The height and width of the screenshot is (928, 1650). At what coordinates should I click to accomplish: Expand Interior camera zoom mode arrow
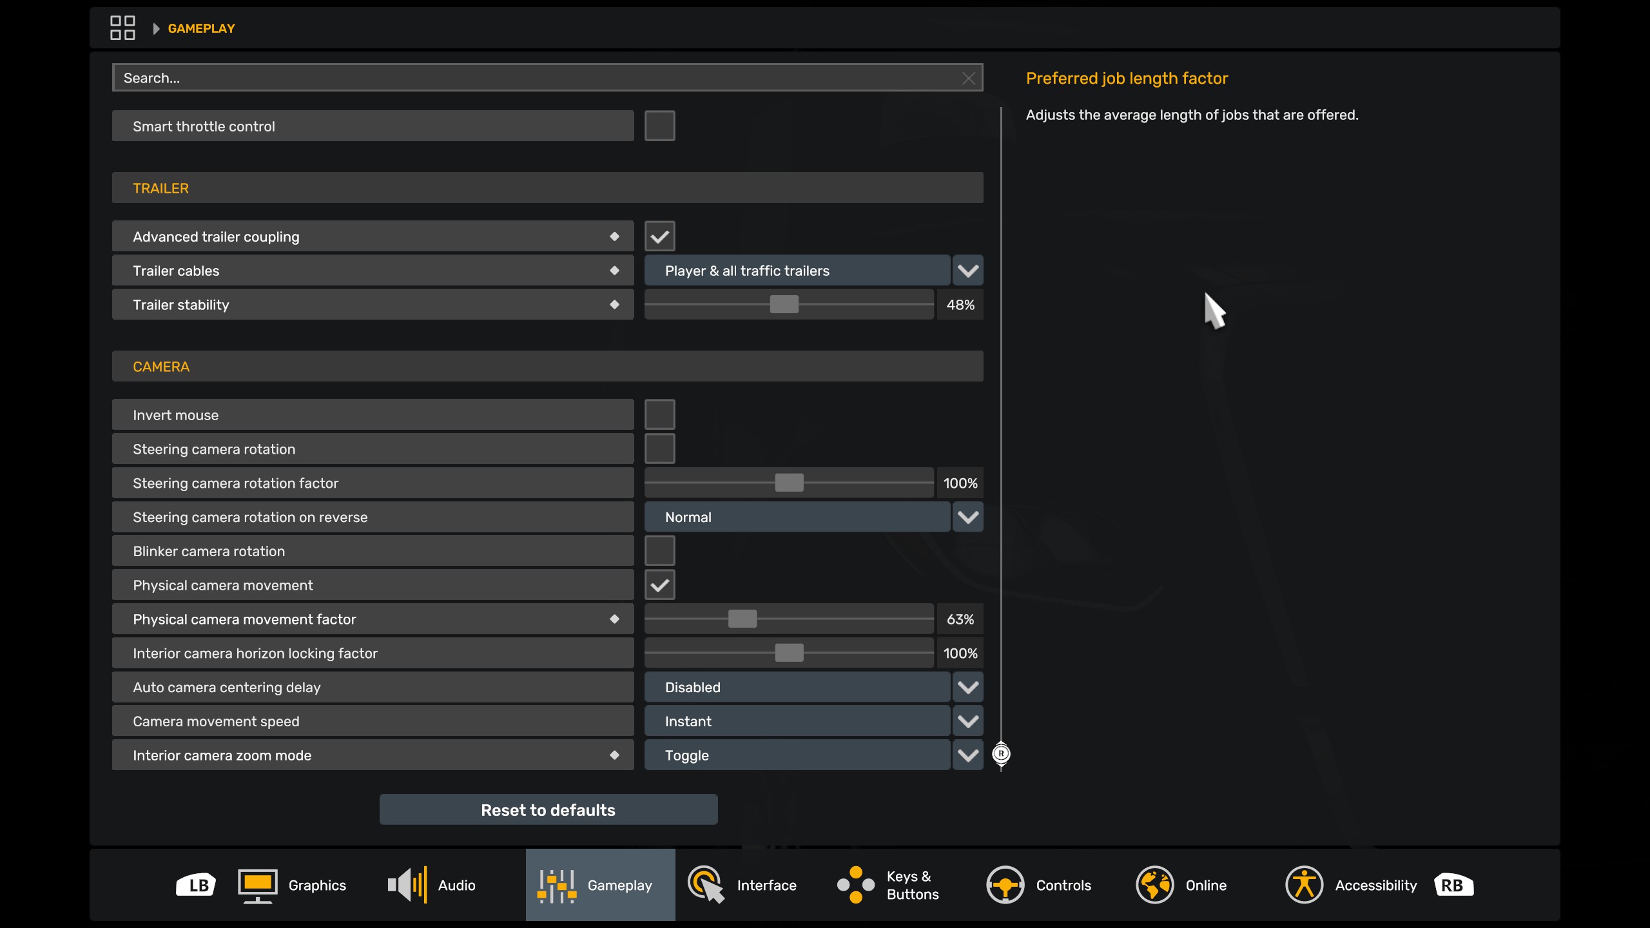(x=968, y=755)
